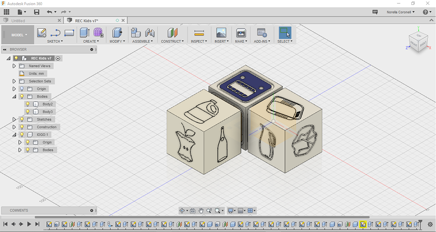
Task: Select the Joint assemble tool
Action: (x=150, y=32)
